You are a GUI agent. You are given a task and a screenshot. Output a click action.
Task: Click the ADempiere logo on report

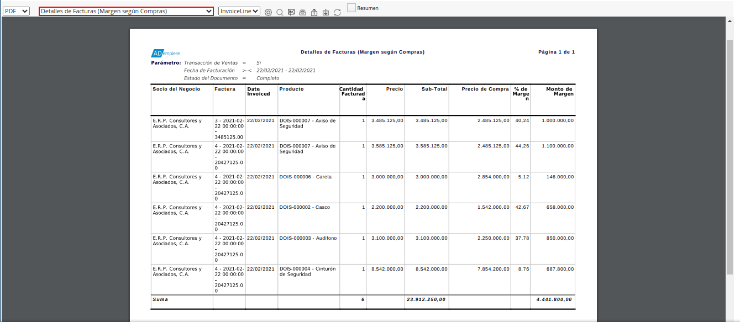[165, 53]
